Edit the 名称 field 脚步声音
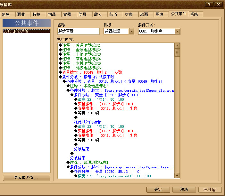The image size is (225, 196). tap(78, 31)
